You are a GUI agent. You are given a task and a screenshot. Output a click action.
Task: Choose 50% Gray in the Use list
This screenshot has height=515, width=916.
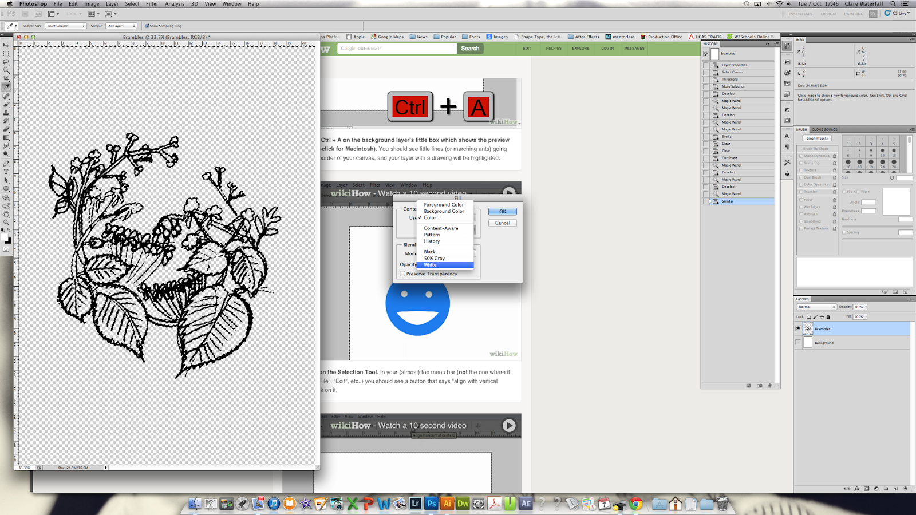coord(445,259)
